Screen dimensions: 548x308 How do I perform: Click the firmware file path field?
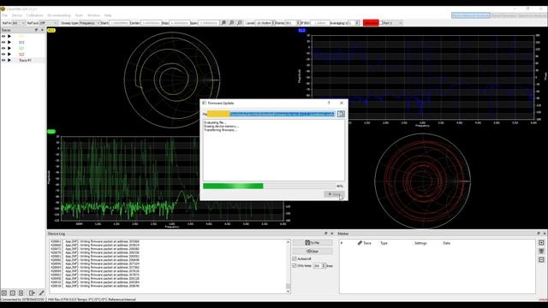coord(271,114)
